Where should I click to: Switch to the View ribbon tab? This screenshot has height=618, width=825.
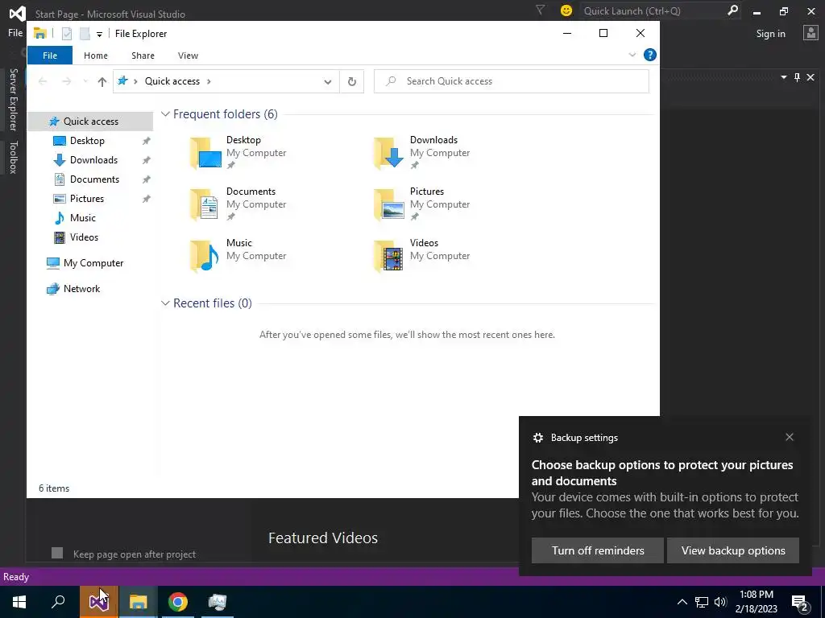click(x=188, y=56)
